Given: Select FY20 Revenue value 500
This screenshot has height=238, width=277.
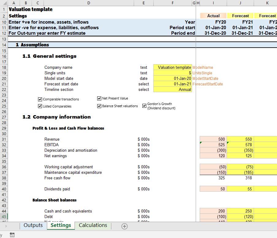Looking at the screenshot, I should click(213, 139).
